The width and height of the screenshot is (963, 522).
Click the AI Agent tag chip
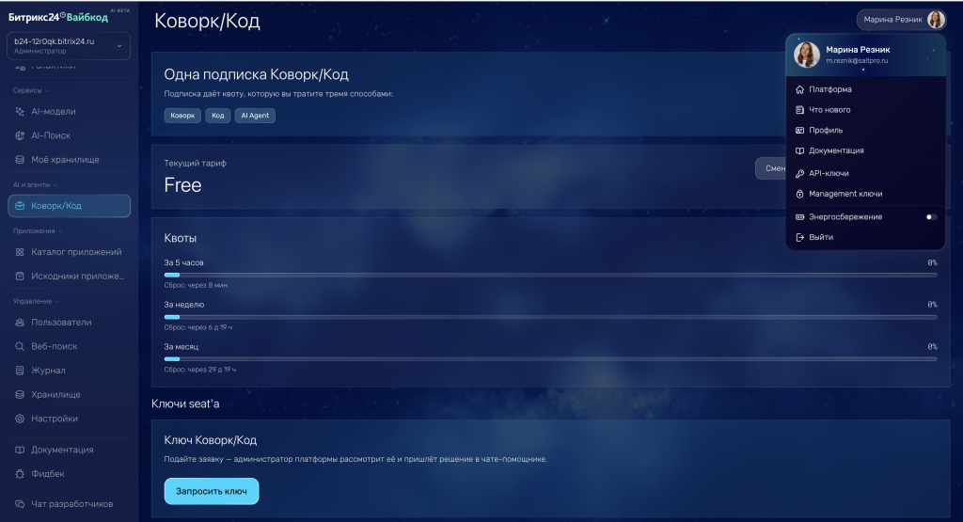tap(255, 116)
